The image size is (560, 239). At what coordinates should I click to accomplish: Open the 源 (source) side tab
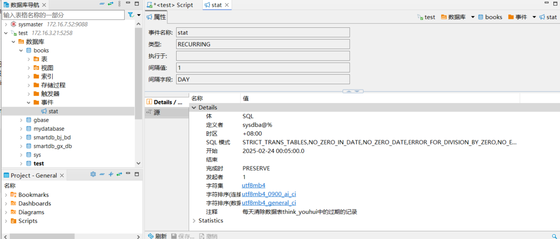[157, 112]
